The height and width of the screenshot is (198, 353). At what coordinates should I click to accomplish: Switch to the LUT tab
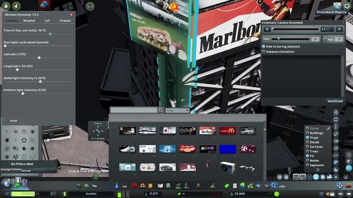click(x=47, y=21)
